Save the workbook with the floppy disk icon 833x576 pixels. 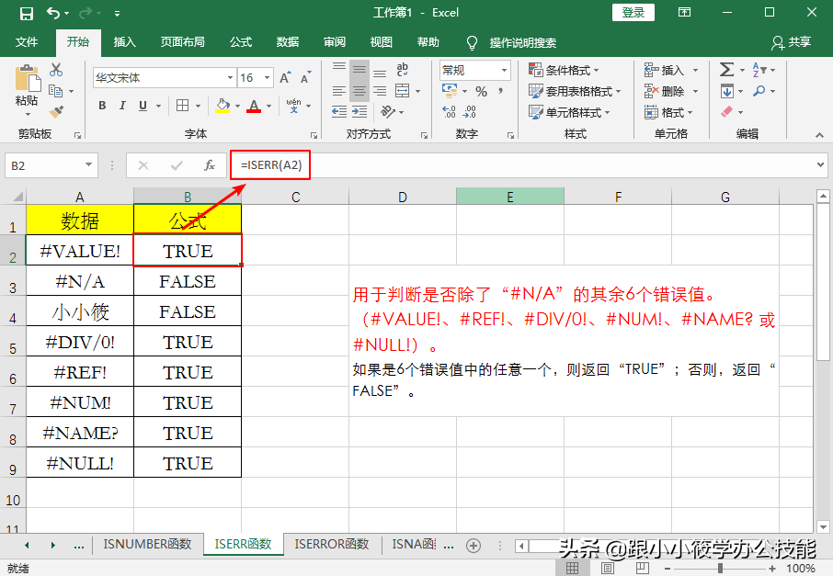pos(26,13)
